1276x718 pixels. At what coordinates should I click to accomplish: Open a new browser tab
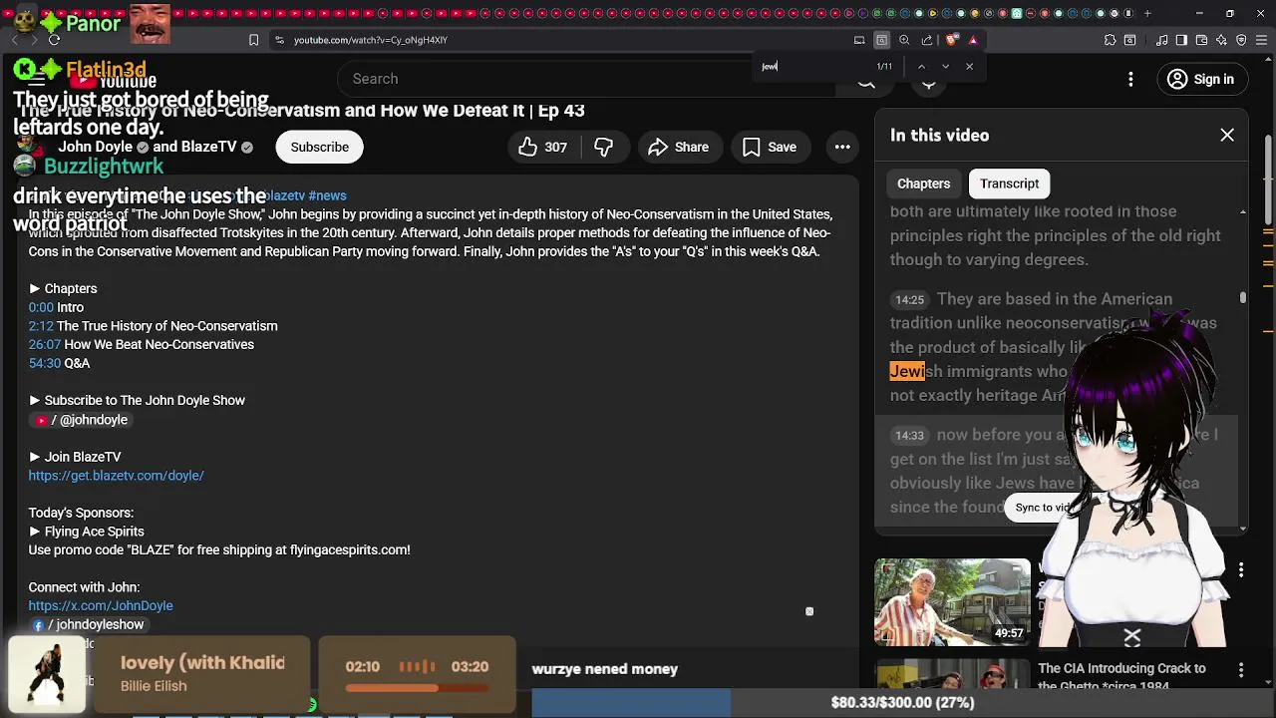point(1147,14)
